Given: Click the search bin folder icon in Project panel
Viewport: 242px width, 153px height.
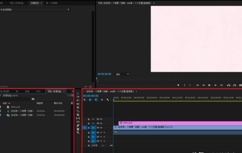Looking at the screenshot, I should [x=33, y=99].
